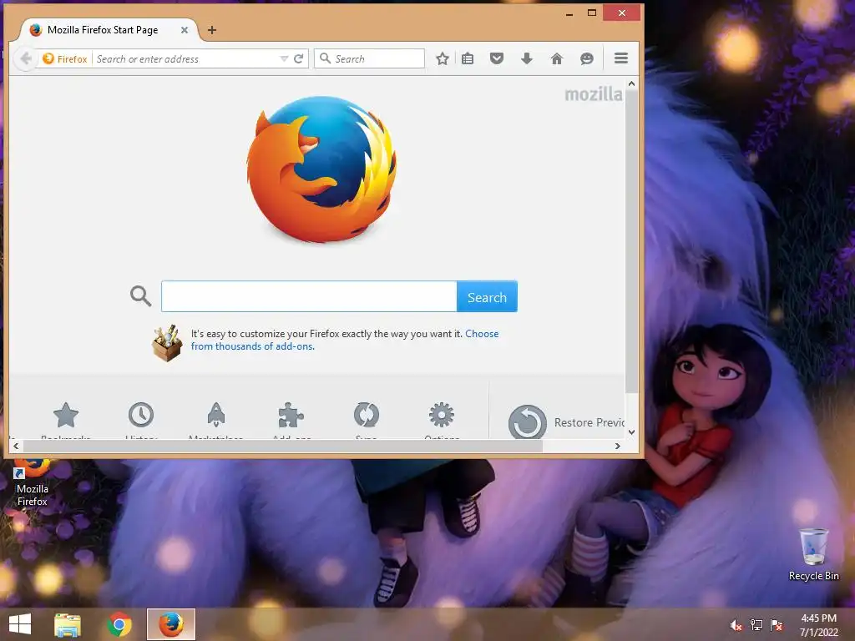
Task: Click the add-ons toolbox snippet icon
Action: pos(167,343)
